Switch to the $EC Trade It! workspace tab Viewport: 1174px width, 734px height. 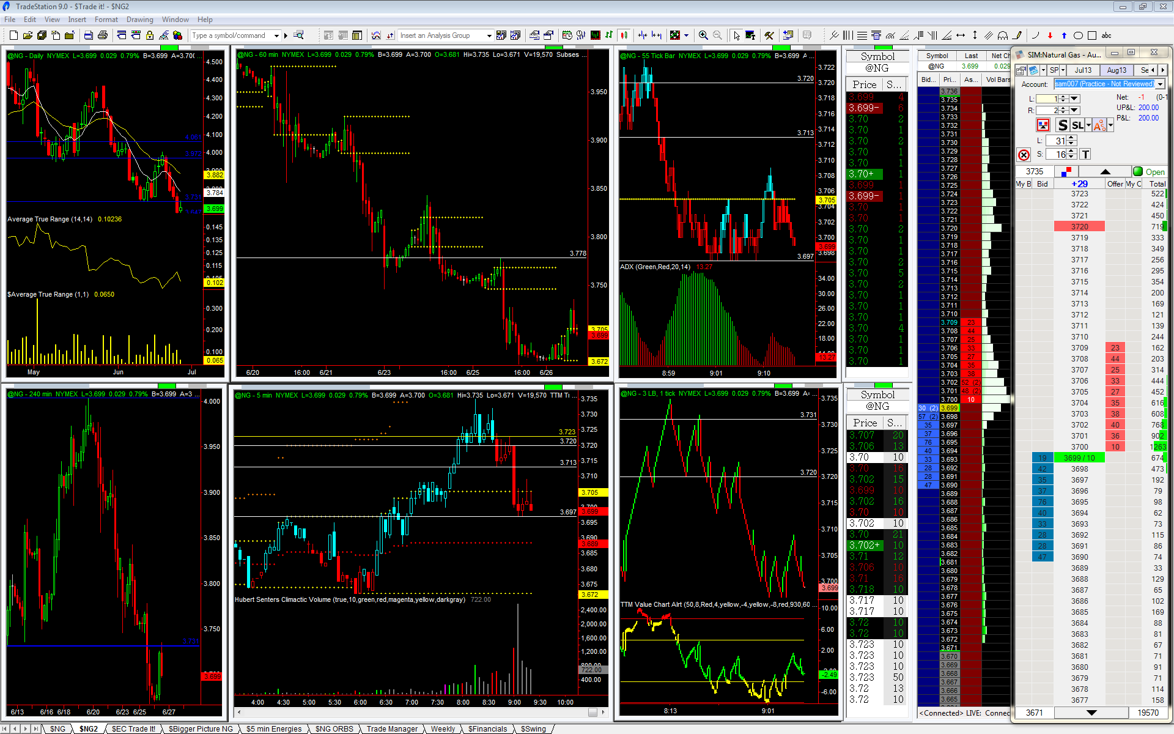tap(133, 728)
